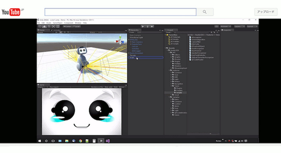This screenshot has height=153, width=281.
Task: Expand the Samples folder in Project tree
Action: (175, 97)
